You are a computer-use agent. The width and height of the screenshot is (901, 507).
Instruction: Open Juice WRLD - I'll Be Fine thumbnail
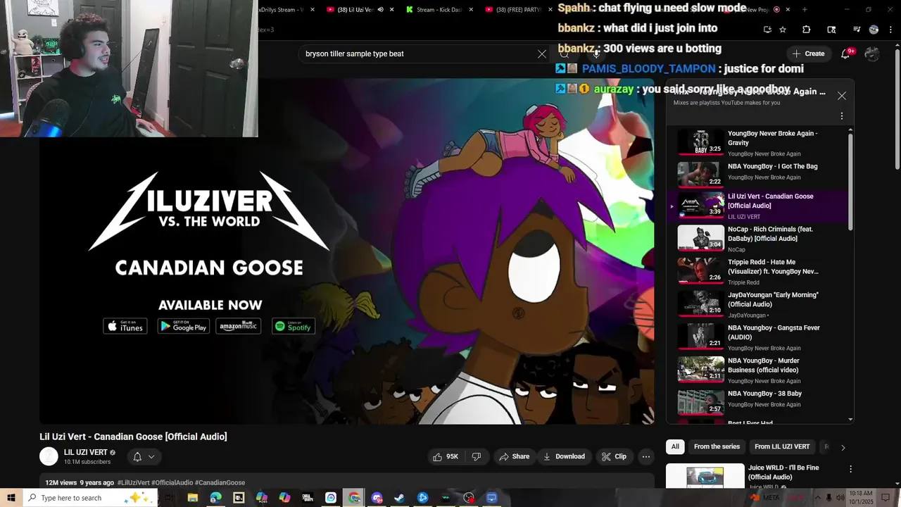tap(705, 476)
